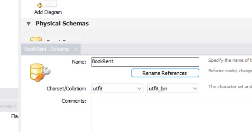The height and width of the screenshot is (132, 252).
Task: Click the schema editor database wrench icon
Action: click(x=40, y=72)
